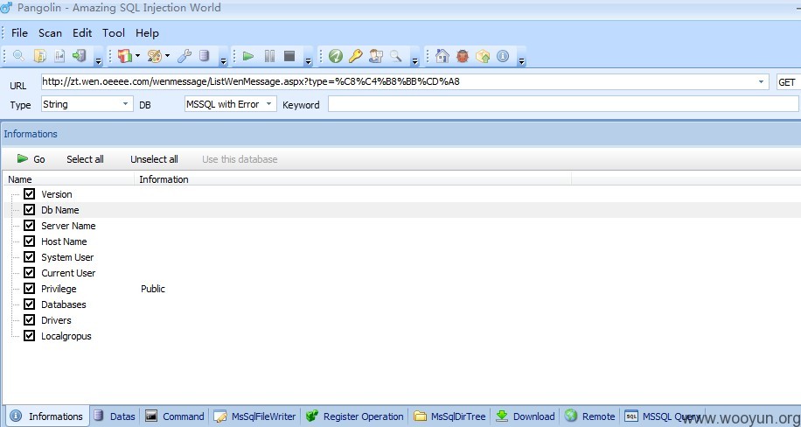Screen dimensions: 801x427
Task: Open the GET method dropdown
Action: pyautogui.click(x=788, y=82)
